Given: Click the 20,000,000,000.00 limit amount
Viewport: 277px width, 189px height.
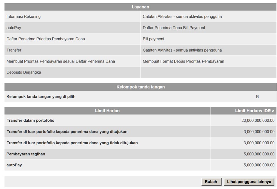Looking at the screenshot, I should tap(258, 121).
